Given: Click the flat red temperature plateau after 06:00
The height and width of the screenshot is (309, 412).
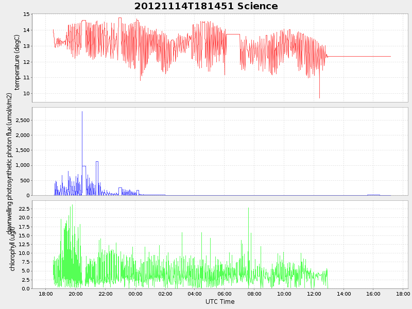Looking at the screenshot, I should point(233,35).
